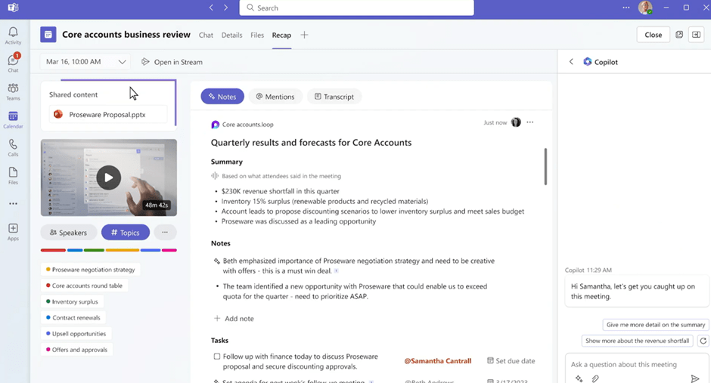Open Teams icon in left rail
The height and width of the screenshot is (383, 711).
pos(13,92)
